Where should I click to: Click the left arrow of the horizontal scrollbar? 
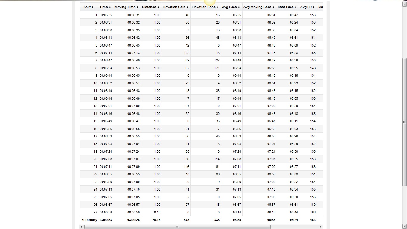[x=82, y=227]
